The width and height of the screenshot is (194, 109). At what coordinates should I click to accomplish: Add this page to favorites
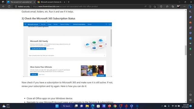pos(155,6)
